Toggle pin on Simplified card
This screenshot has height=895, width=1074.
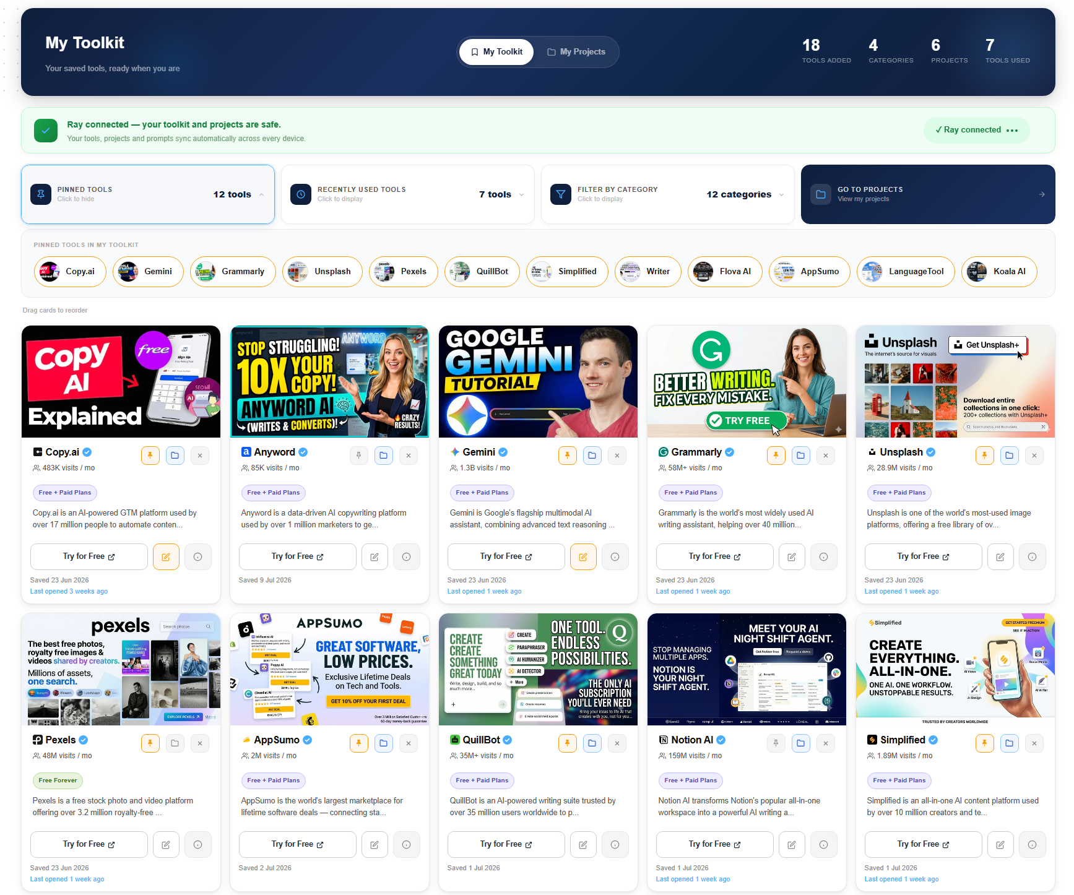click(984, 743)
